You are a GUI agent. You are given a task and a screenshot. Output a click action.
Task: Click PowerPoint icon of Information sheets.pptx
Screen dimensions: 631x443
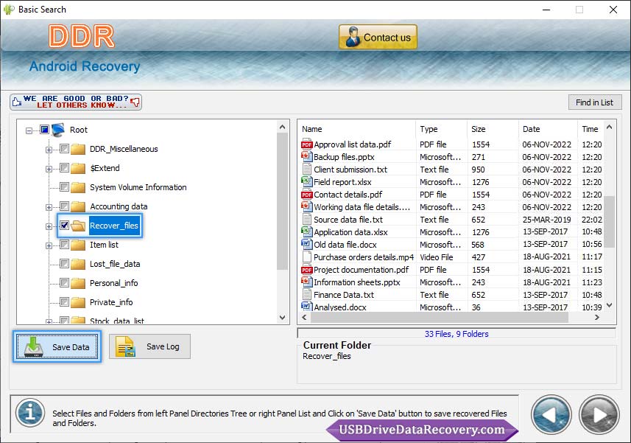coord(306,282)
